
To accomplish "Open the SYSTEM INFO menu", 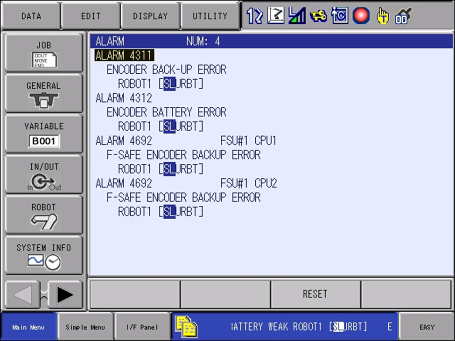I will pyautogui.click(x=44, y=255).
